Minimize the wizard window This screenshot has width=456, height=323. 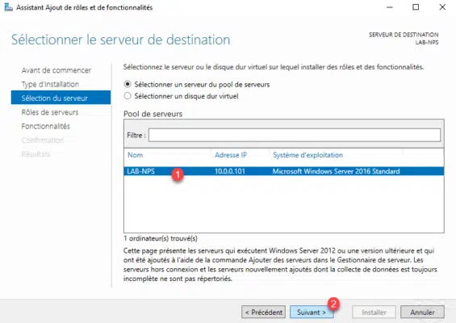(389, 7)
